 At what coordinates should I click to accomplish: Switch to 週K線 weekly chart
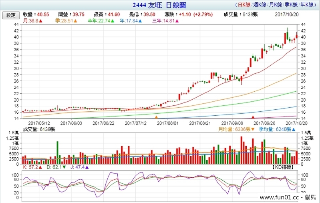pyautogui.click(x=260, y=6)
